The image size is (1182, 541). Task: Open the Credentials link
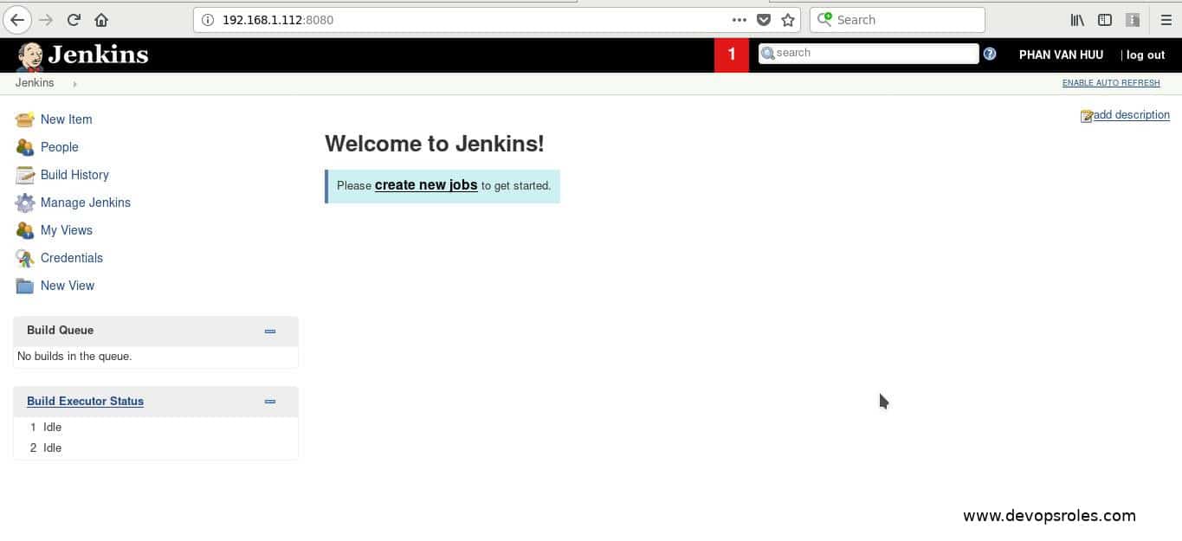click(x=72, y=258)
